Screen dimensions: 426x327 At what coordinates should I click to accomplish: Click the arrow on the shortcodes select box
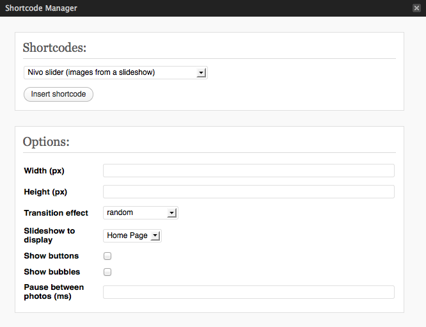pos(201,73)
